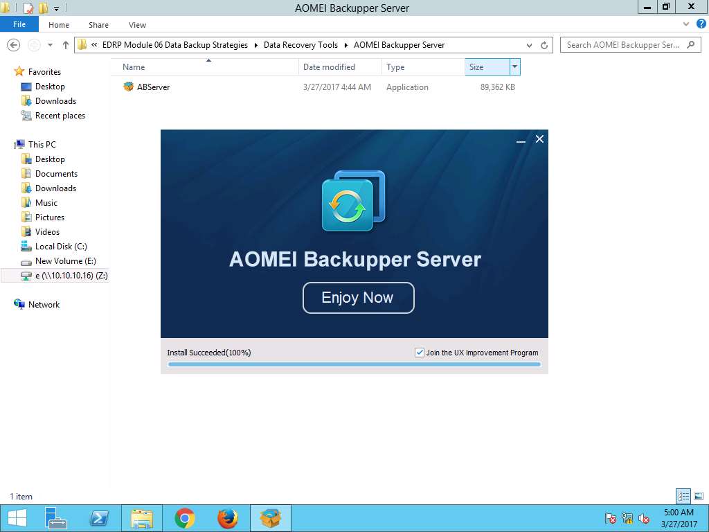Click Data Recovery Tools breadcrumb
The image size is (709, 532).
click(300, 45)
